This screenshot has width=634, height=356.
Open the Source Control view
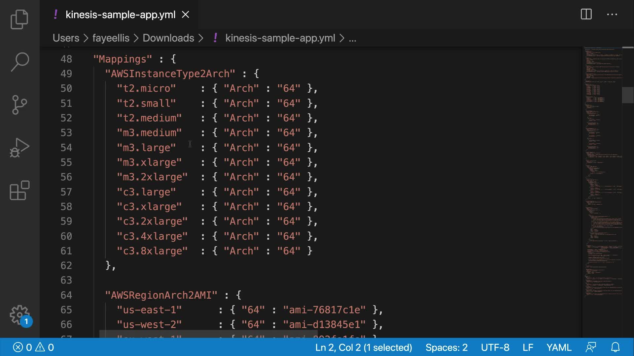tap(19, 104)
